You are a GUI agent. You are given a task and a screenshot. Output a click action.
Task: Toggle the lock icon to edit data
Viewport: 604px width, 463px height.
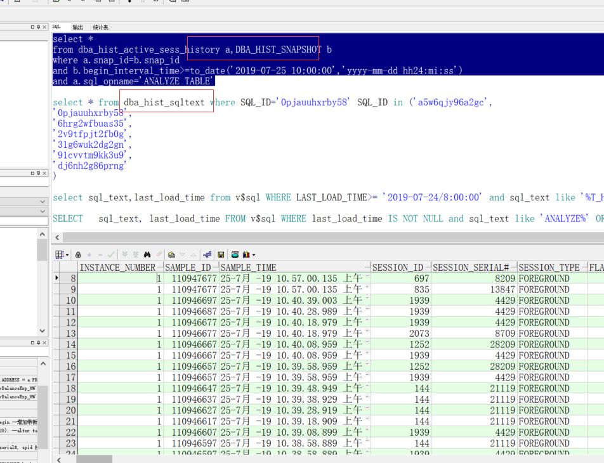79,254
